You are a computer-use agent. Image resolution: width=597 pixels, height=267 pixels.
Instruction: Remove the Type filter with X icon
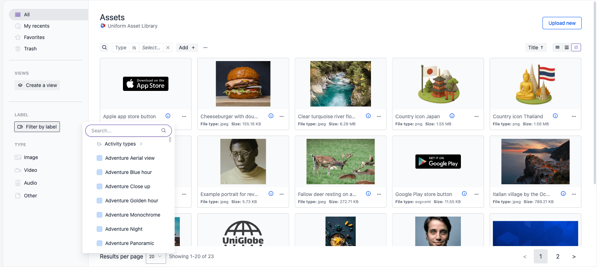168,48
